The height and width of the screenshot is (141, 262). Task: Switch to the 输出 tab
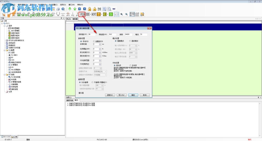coord(77,100)
